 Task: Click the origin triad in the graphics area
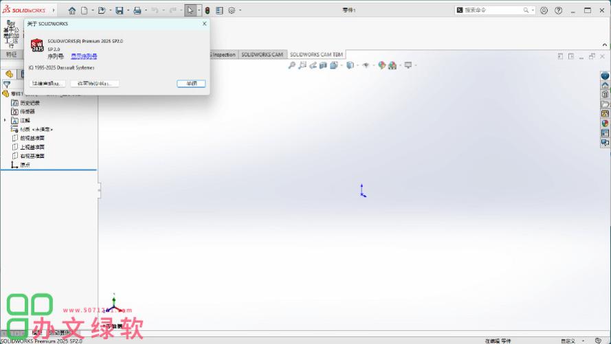pos(363,191)
